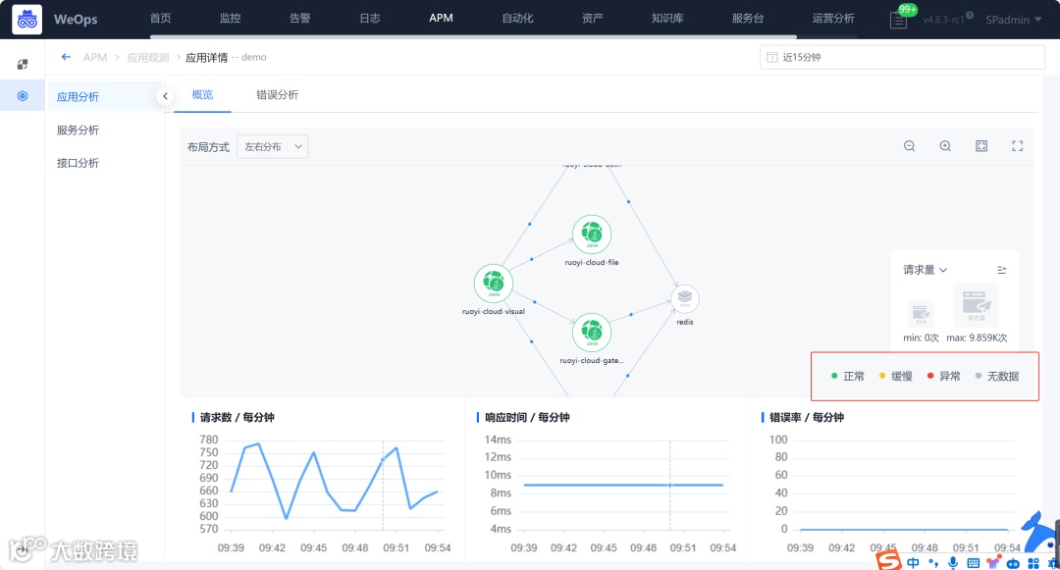Click the small min request-size icon
The width and height of the screenshot is (1060, 570).
[x=921, y=314]
